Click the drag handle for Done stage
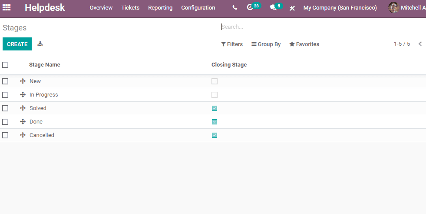Image resolution: width=426 pixels, height=214 pixels. [23, 122]
